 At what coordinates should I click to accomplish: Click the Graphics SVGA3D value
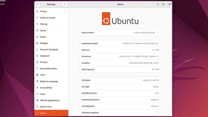(x=144, y=63)
